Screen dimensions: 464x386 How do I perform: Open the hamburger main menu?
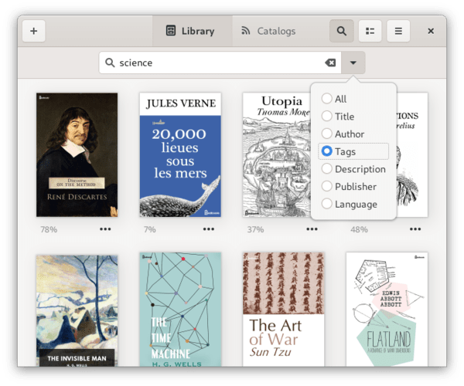coord(398,31)
